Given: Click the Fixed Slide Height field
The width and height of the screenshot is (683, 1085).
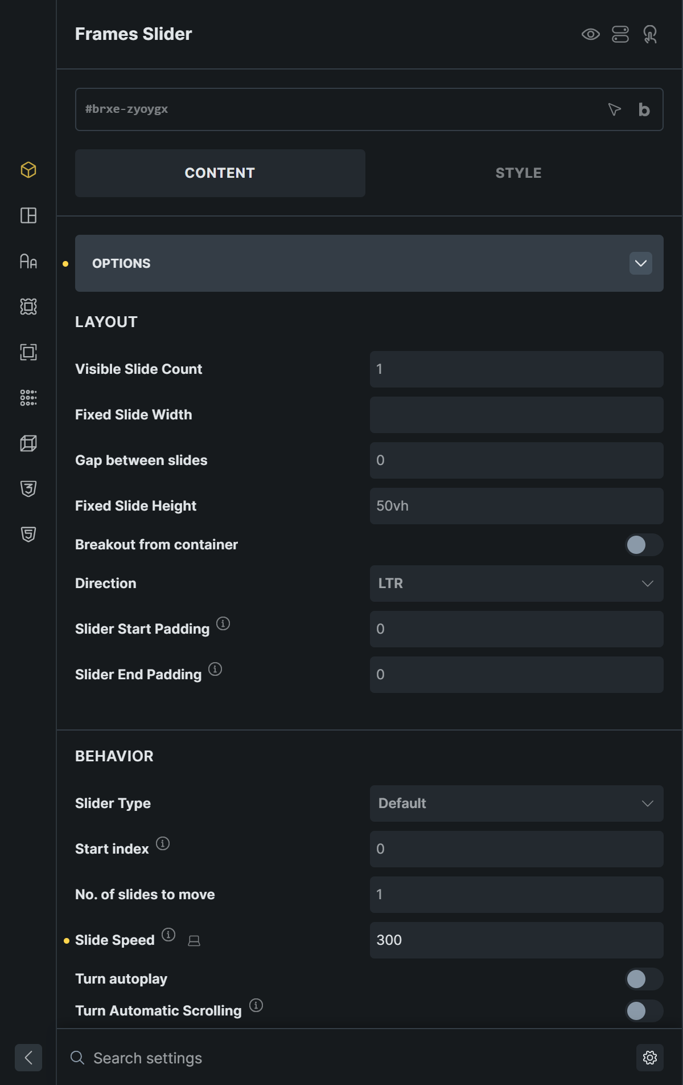Looking at the screenshot, I should [x=517, y=506].
